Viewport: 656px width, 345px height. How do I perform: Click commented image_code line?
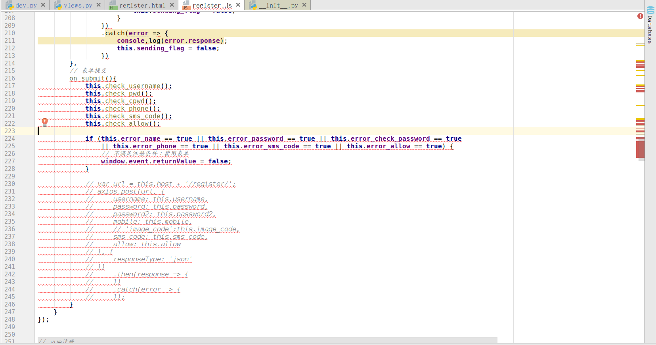[163, 229]
